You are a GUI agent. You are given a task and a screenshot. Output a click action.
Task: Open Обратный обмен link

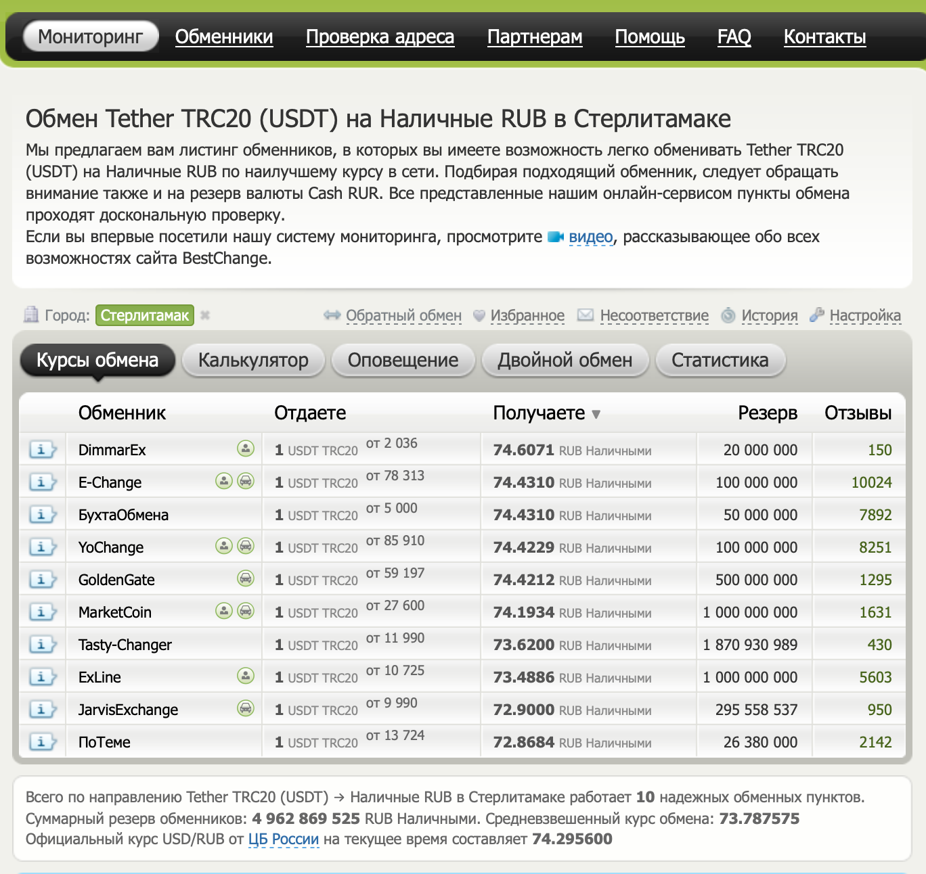point(404,315)
